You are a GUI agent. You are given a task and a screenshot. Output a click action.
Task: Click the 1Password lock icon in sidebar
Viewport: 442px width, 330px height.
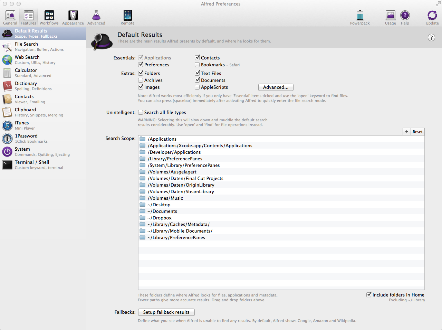click(7, 139)
